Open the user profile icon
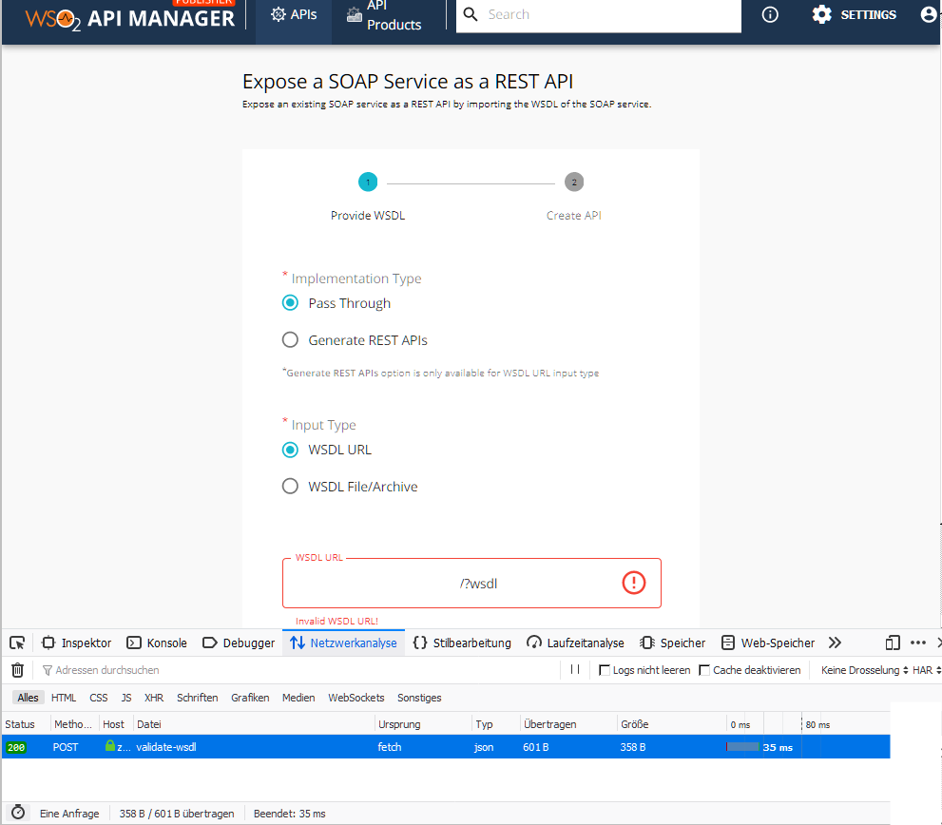Image resolution: width=942 pixels, height=825 pixels. tap(927, 14)
